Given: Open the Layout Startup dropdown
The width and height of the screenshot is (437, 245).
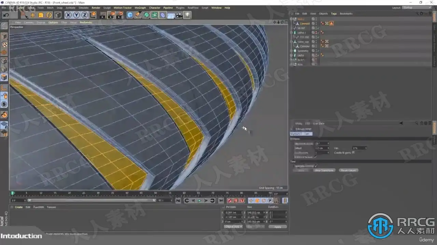Looking at the screenshot, I should click(417, 7).
